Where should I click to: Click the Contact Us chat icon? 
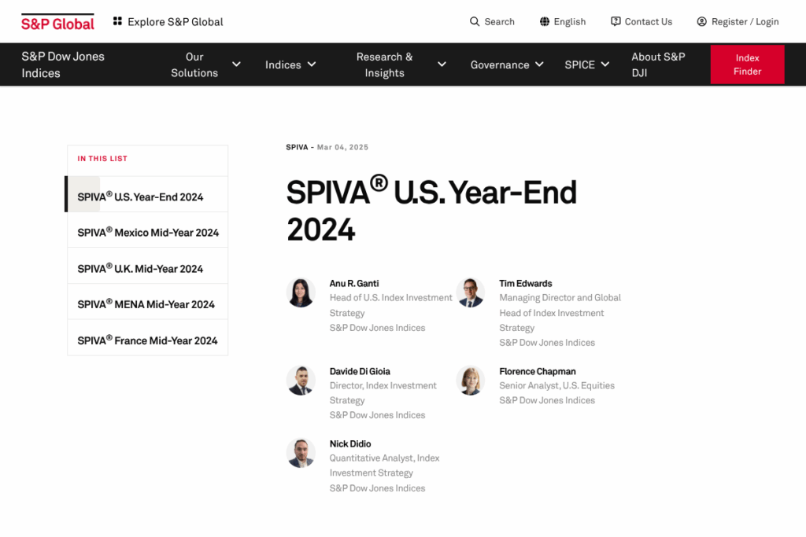[x=616, y=21]
